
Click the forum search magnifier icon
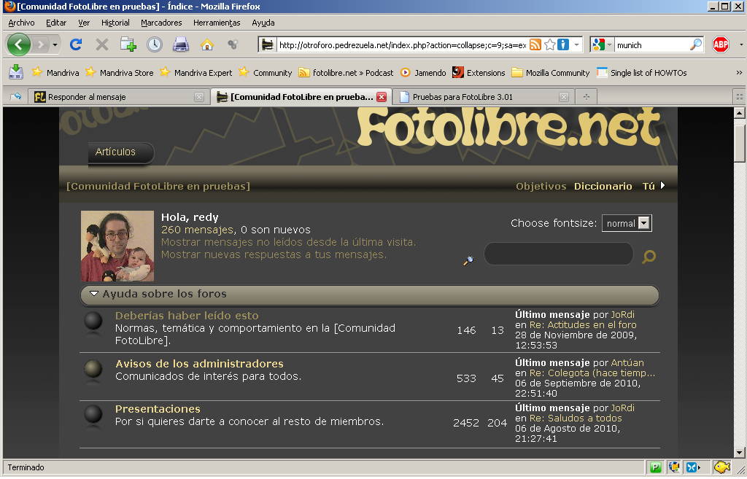649,257
